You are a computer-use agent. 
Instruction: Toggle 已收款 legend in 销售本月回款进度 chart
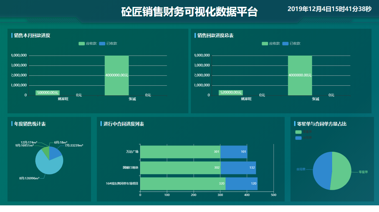tap(108, 43)
